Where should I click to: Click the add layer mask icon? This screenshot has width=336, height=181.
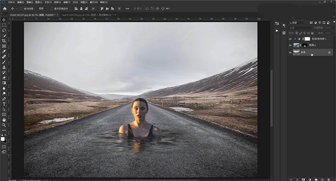coord(303,179)
